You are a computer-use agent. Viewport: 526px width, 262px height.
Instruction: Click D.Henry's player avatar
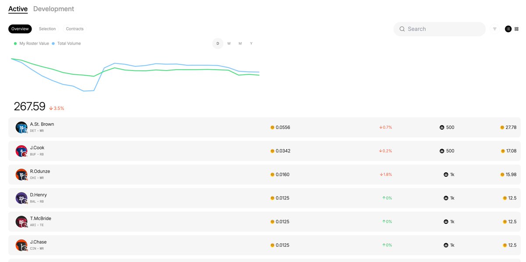(21, 198)
